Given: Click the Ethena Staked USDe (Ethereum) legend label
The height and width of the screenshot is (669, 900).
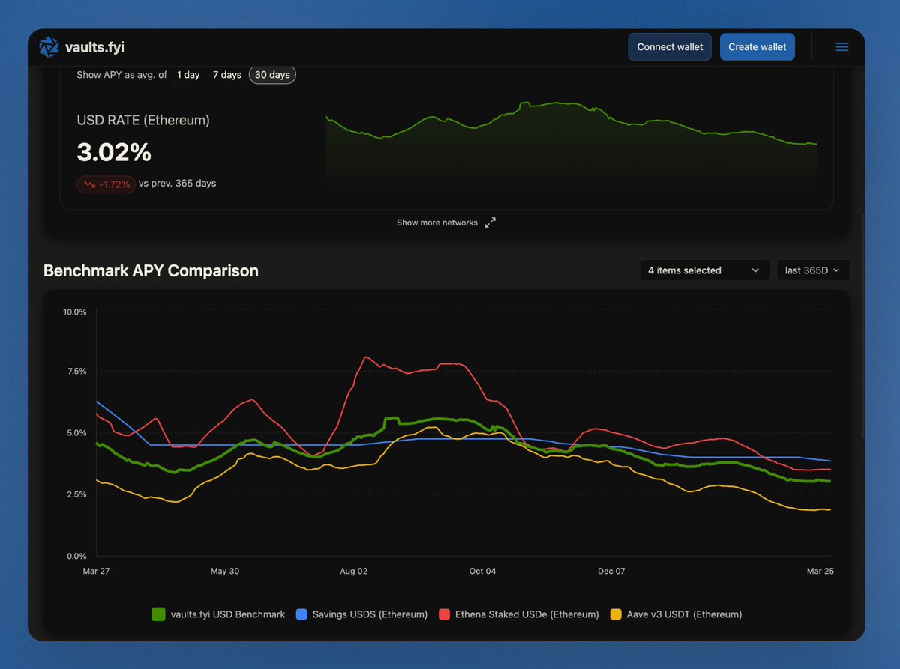Looking at the screenshot, I should [526, 614].
